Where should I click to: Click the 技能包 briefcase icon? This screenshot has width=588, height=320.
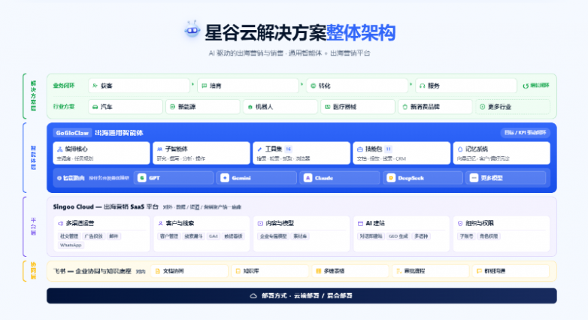tap(360, 149)
